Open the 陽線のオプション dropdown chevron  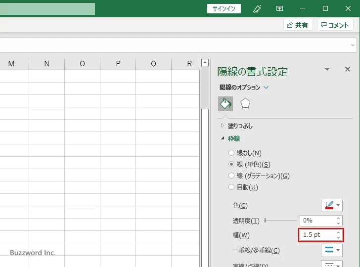coord(266,87)
